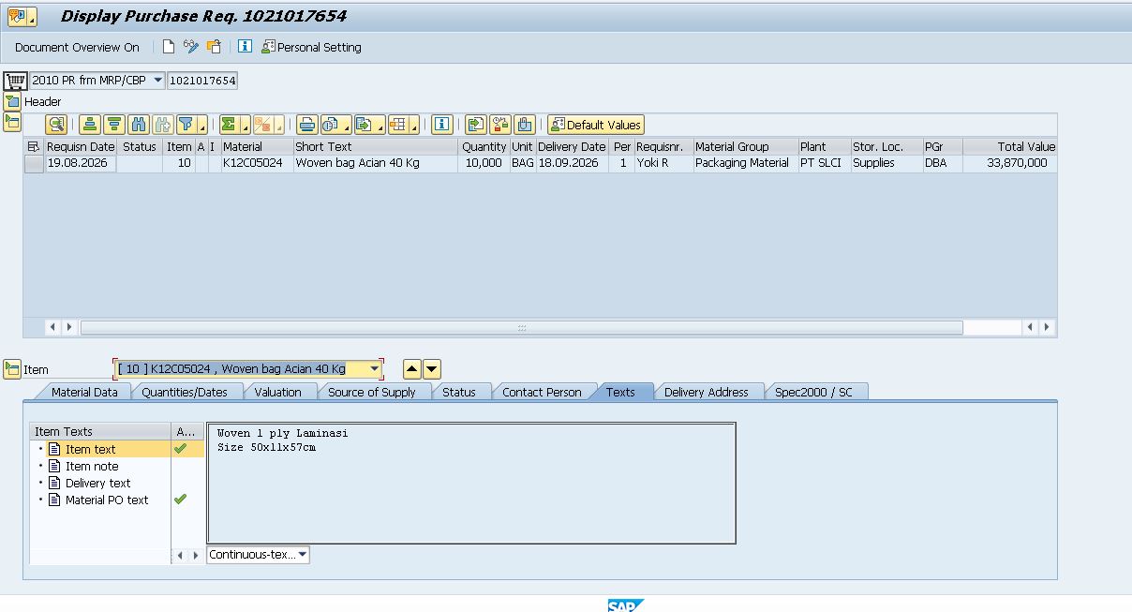This screenshot has width=1132, height=612.
Task: Click the item table horizontal scrollbar
Action: 521,327
